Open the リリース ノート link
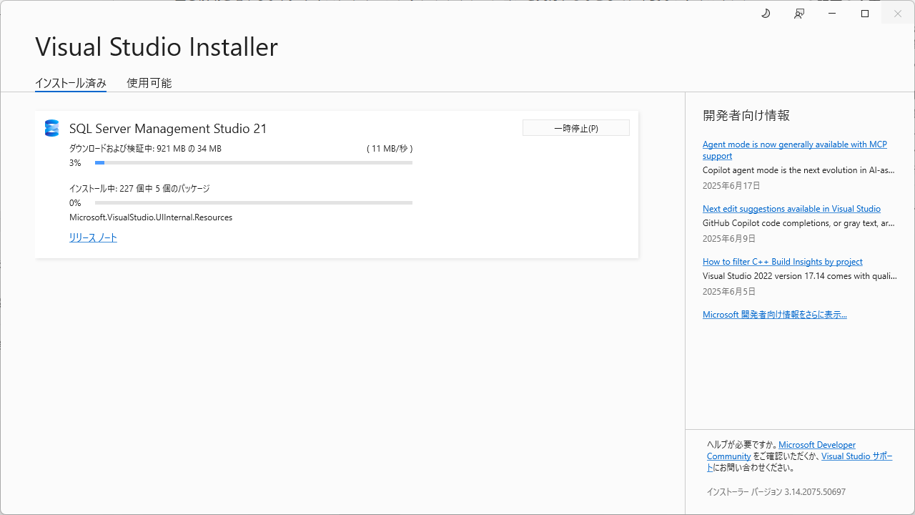This screenshot has width=915, height=515. click(93, 237)
